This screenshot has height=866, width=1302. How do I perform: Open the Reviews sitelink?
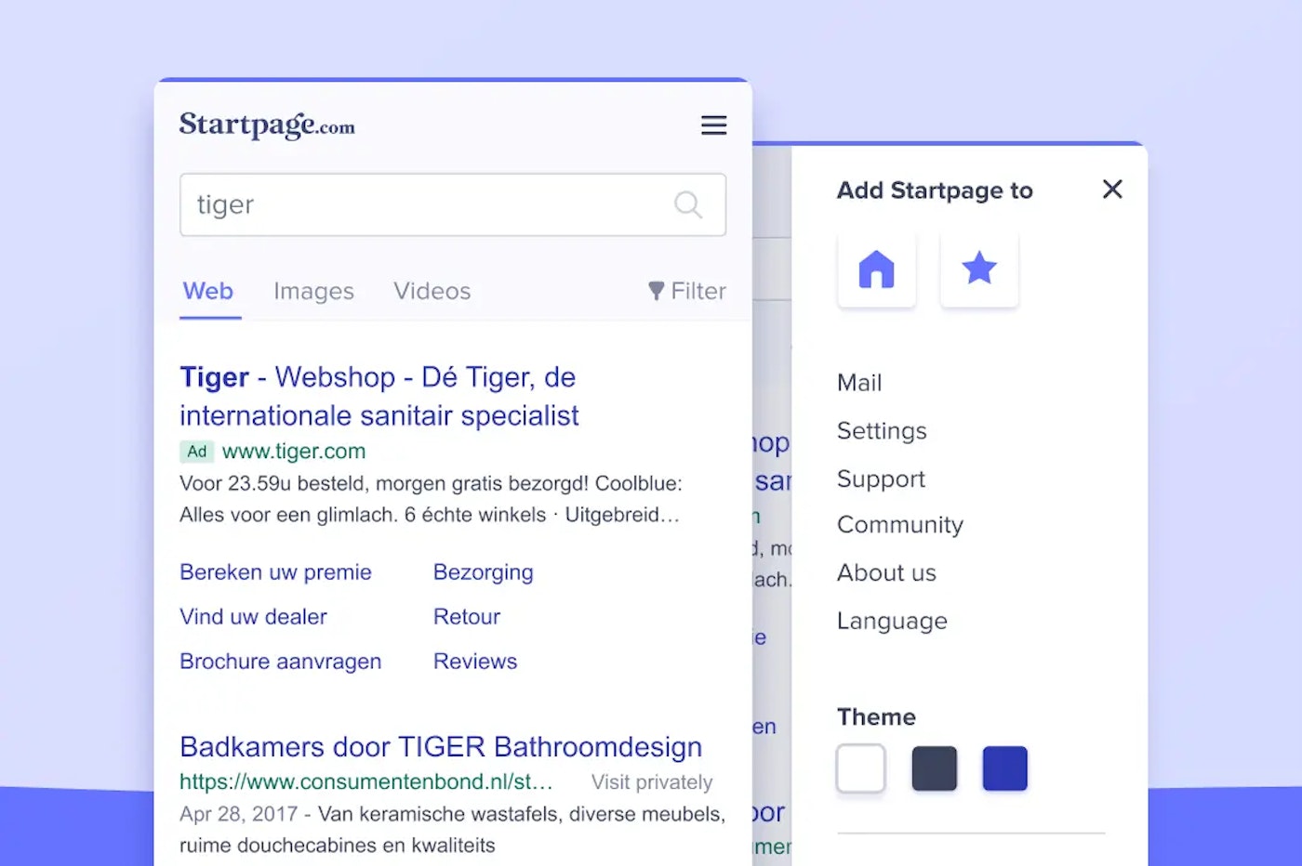475,662
